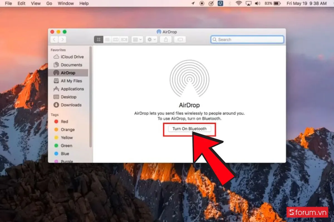The height and width of the screenshot is (222, 334).
Task: Click the Turn On Bluetooth button
Action: tap(190, 128)
